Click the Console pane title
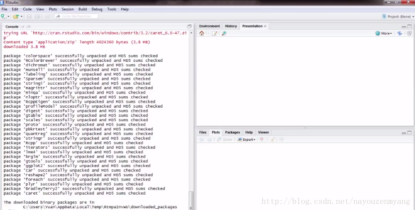This screenshot has width=415, height=210. point(12,27)
